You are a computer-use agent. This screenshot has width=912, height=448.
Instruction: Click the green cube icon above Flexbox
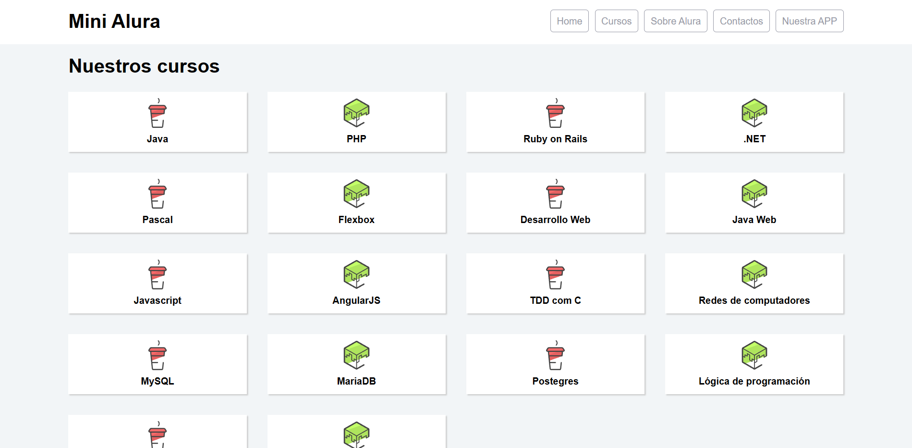pyautogui.click(x=356, y=194)
